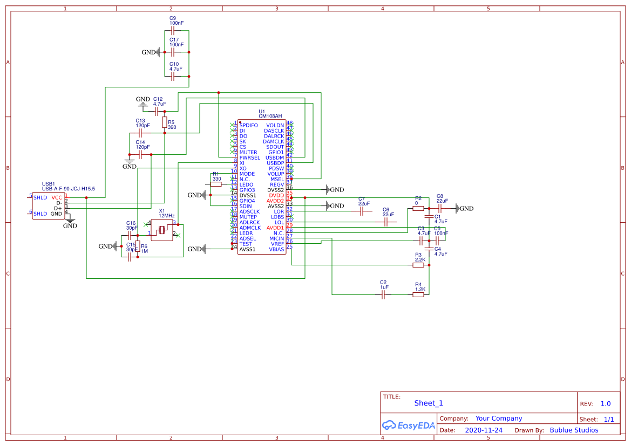This screenshot has width=631, height=446.
Task: Select the Sheet_1 title text
Action: 429,403
